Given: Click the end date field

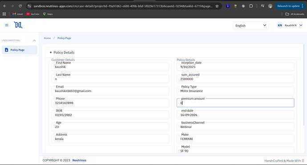Looking at the screenshot, I should [235, 115].
